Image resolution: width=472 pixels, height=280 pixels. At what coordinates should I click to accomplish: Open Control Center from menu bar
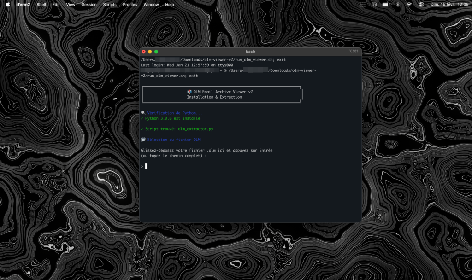click(421, 4)
